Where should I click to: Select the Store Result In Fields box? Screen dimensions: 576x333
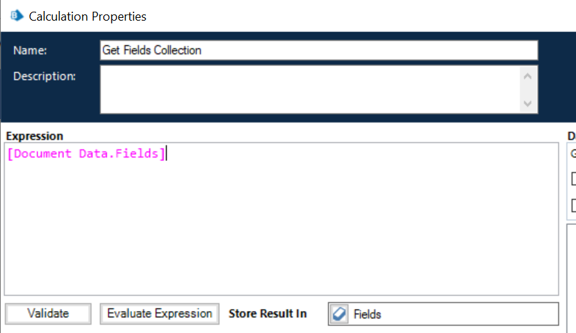point(454,314)
